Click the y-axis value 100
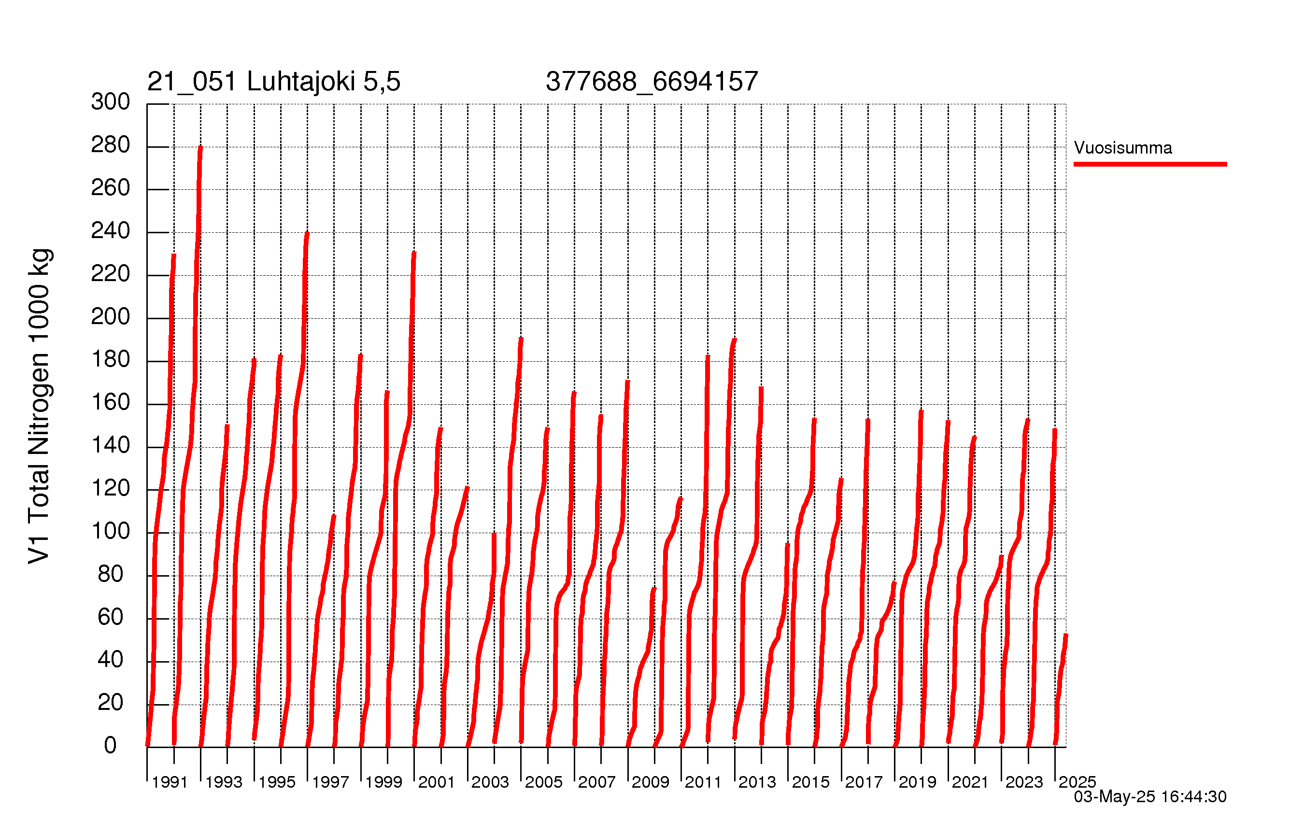1304x821 pixels. point(111,531)
